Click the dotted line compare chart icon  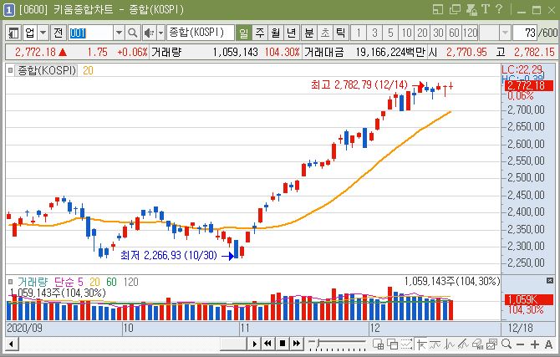[407, 344]
